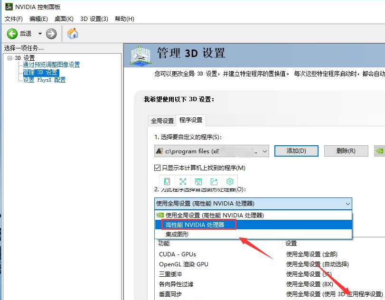385x300 pixels.
Task: Open the 文件(F) menu
Action: pos(13,19)
